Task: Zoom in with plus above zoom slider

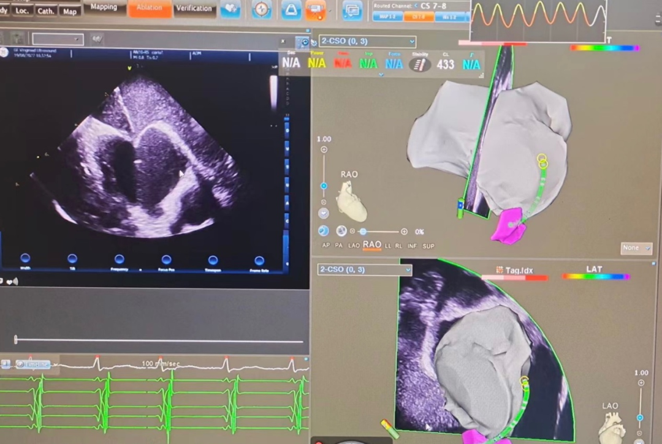Action: [324, 149]
